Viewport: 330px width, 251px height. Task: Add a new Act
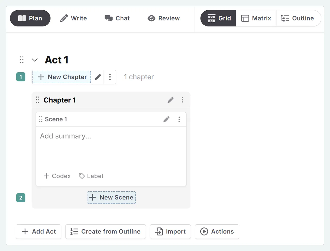click(x=38, y=231)
